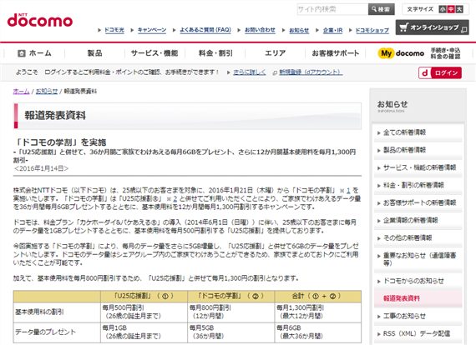
Task: Select the ホーム navigation menu
Action: (34, 53)
